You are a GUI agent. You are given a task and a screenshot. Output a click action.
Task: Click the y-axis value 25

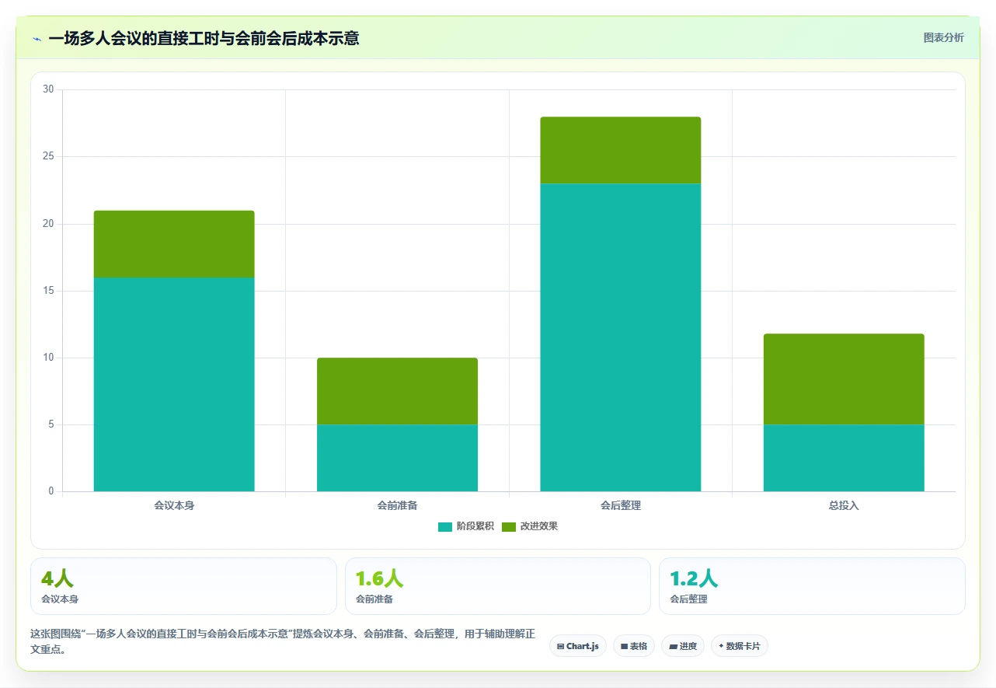(48, 156)
